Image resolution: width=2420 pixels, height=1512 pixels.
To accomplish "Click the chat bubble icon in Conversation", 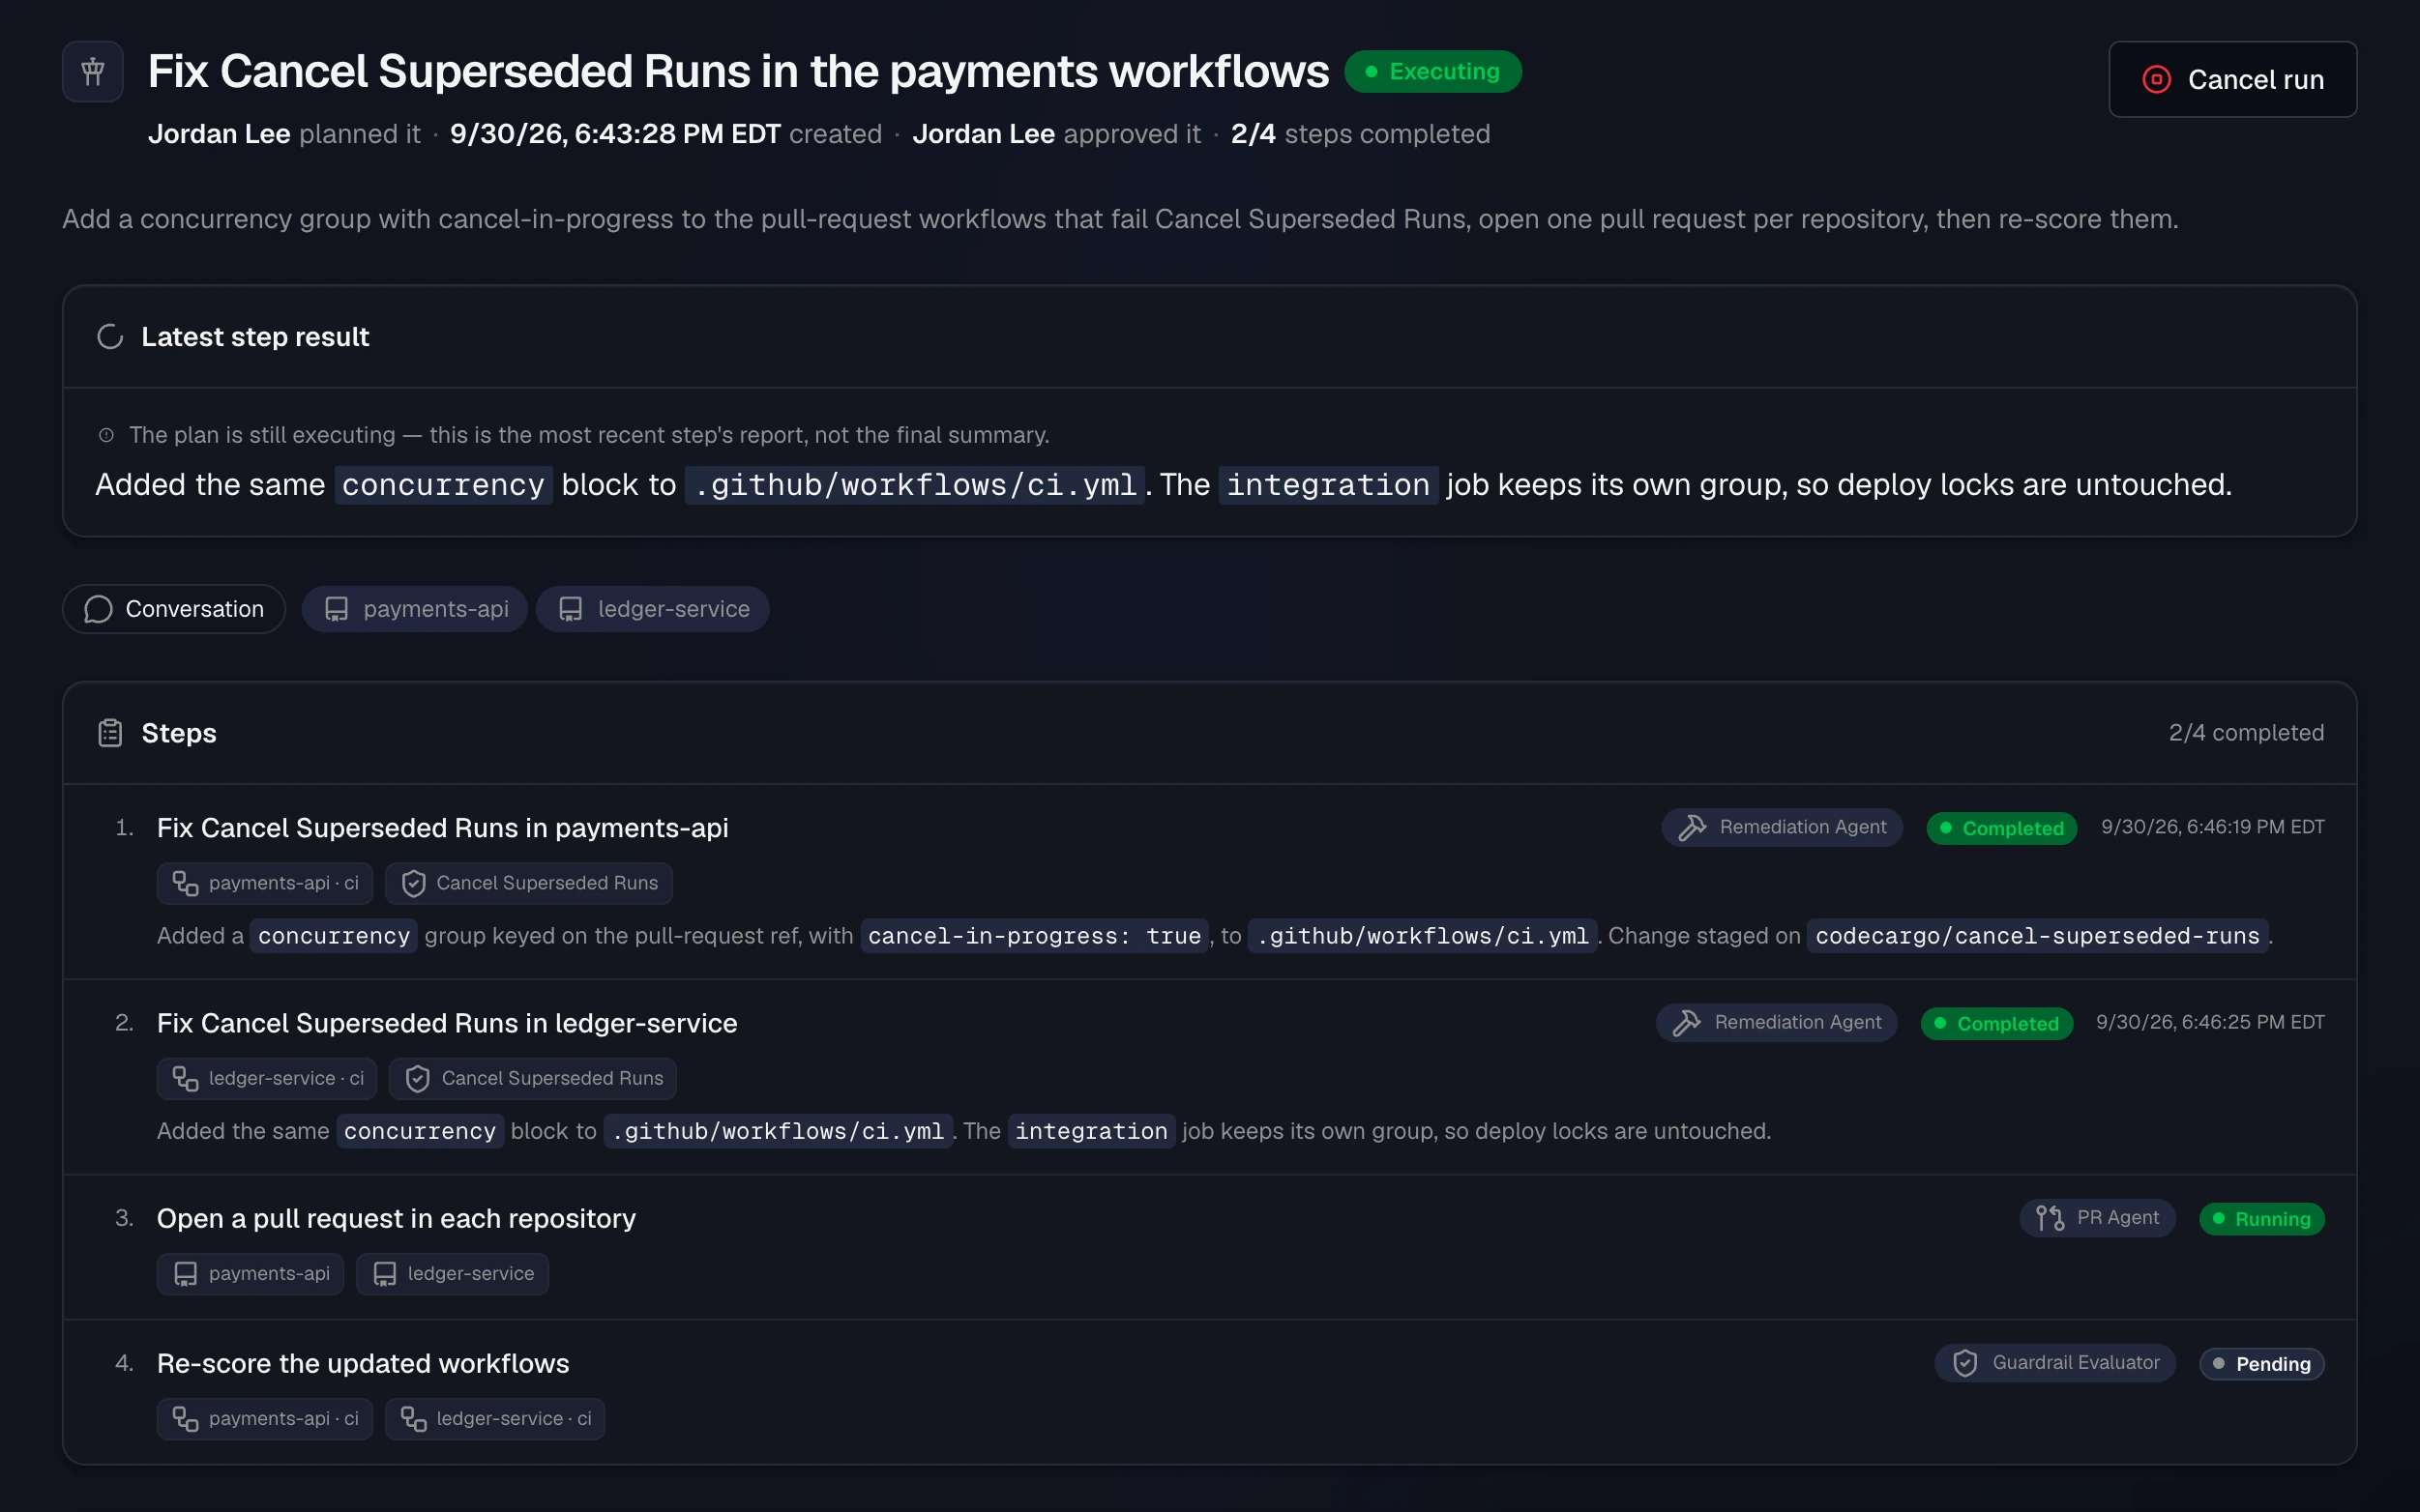I will click(x=98, y=609).
